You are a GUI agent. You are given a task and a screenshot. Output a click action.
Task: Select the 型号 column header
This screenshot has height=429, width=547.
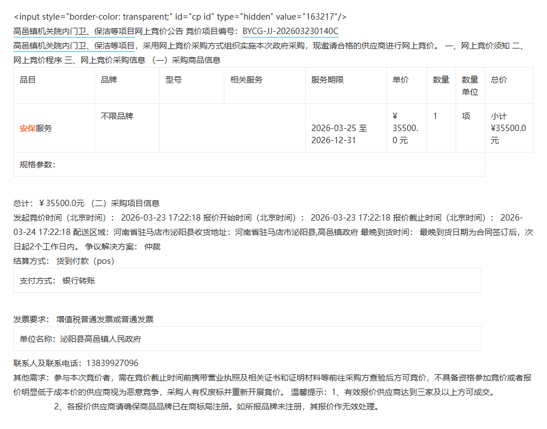(173, 80)
